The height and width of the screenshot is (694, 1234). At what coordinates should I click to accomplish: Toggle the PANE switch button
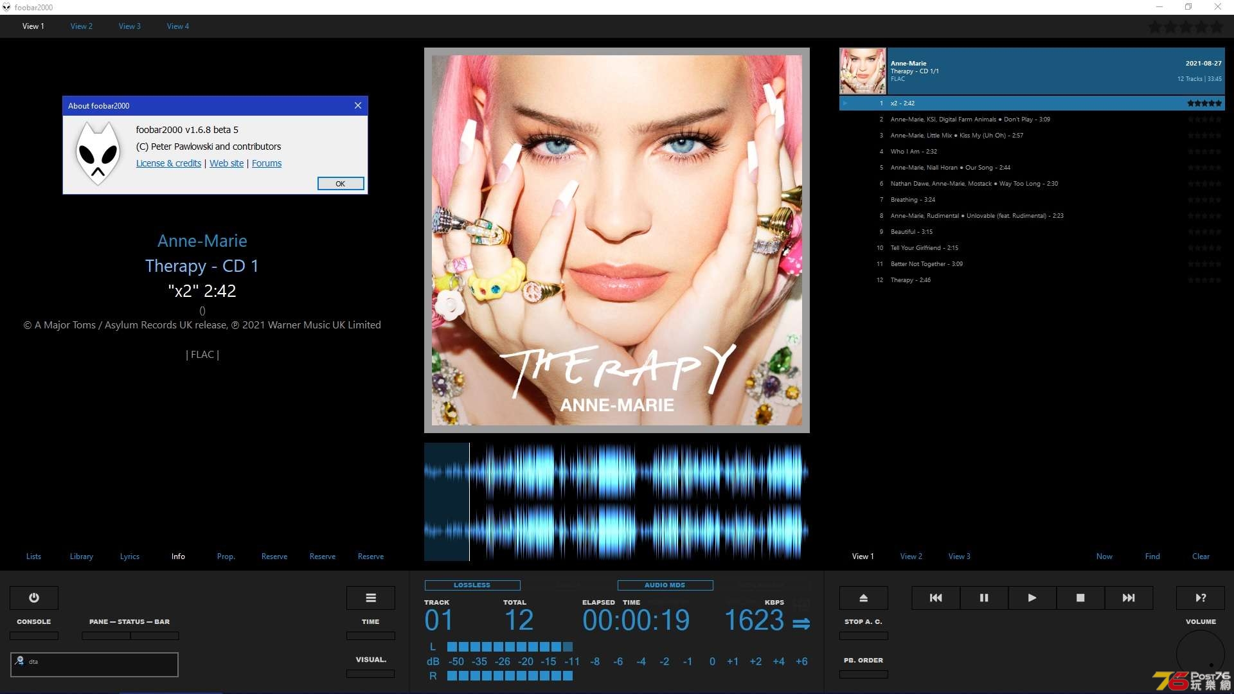point(106,636)
